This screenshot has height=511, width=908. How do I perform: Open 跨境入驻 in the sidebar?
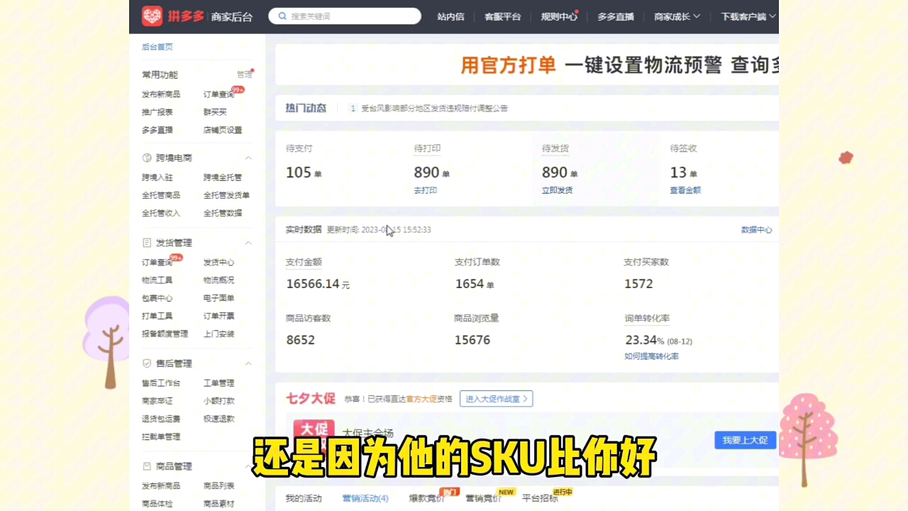point(157,177)
